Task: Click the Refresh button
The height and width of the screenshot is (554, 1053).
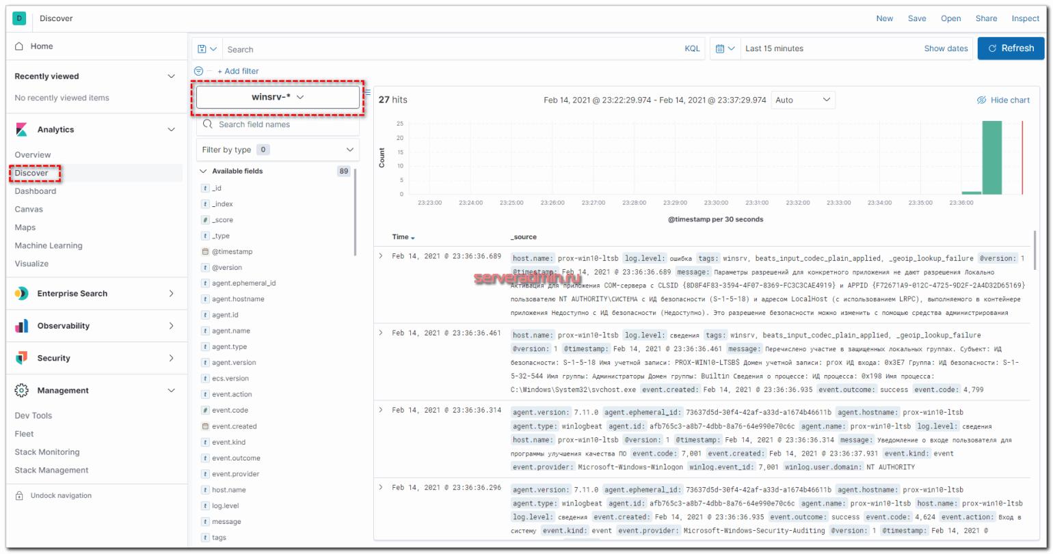Action: click(x=1011, y=48)
